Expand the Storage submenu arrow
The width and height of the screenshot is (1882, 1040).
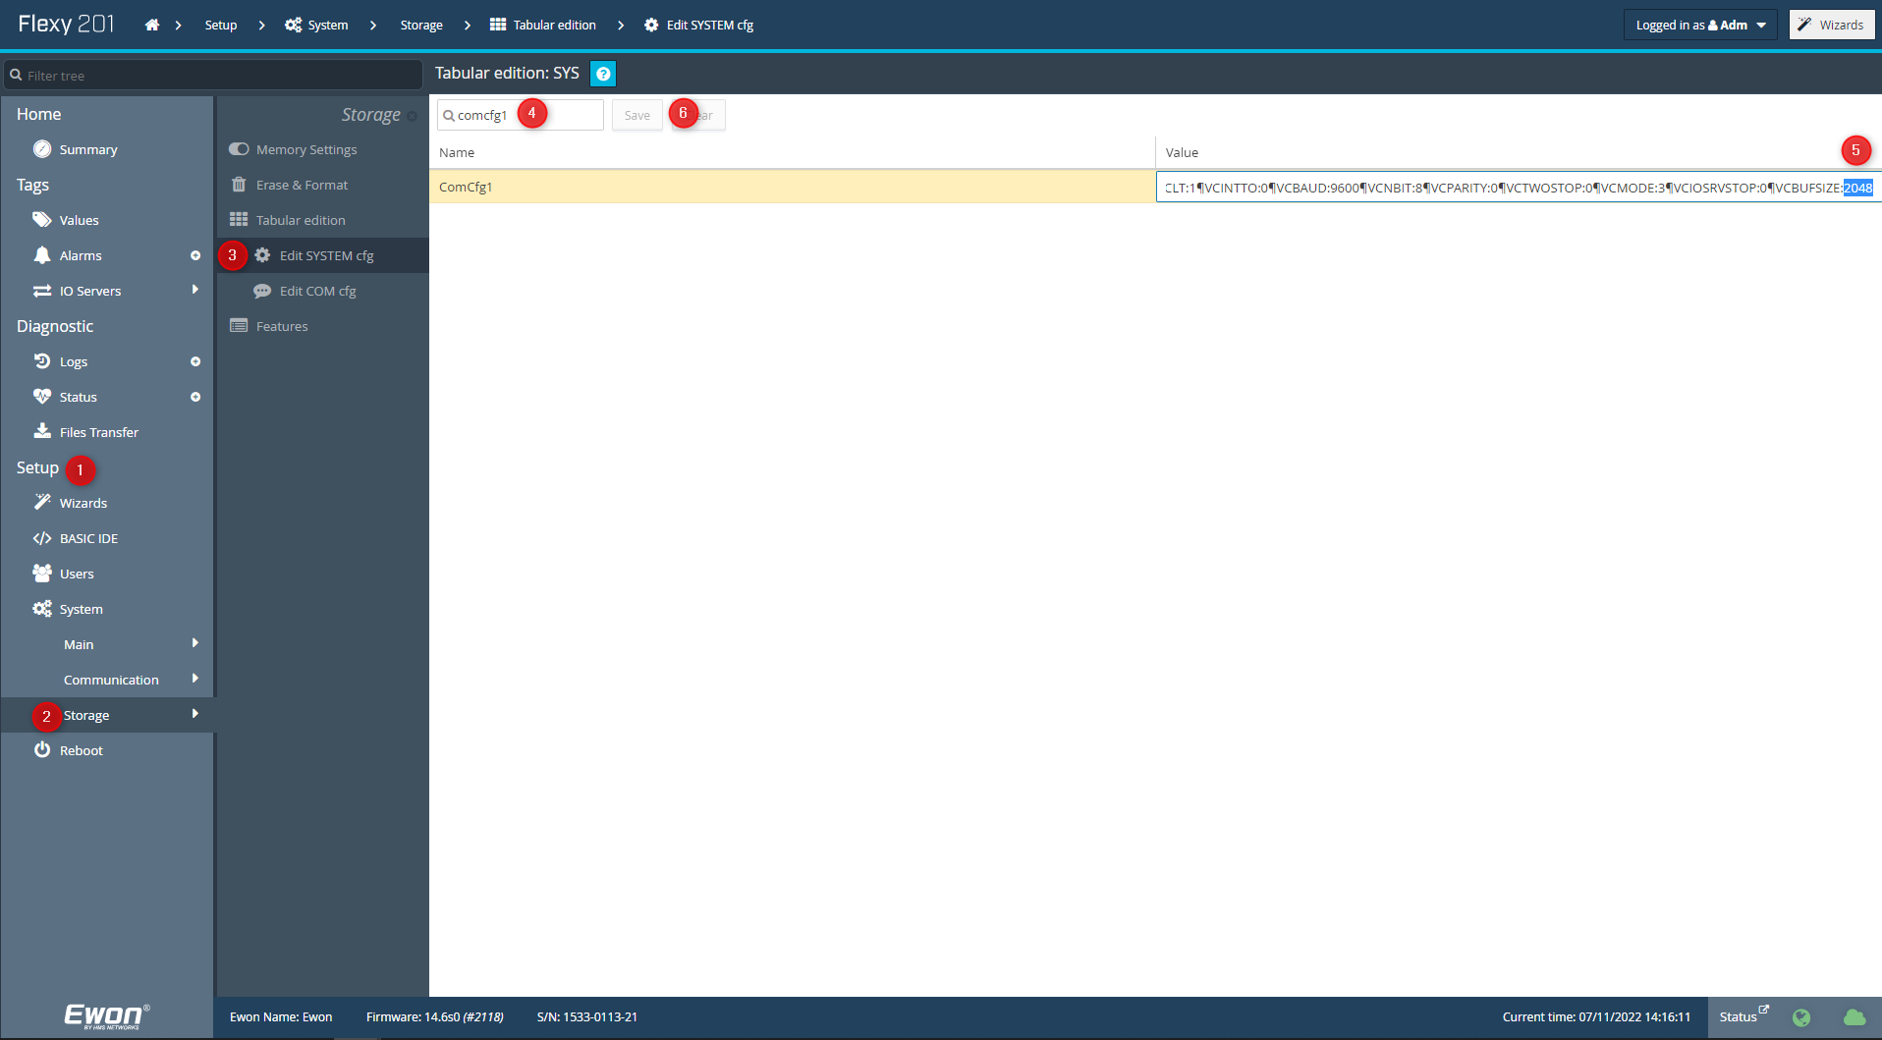[x=195, y=714]
